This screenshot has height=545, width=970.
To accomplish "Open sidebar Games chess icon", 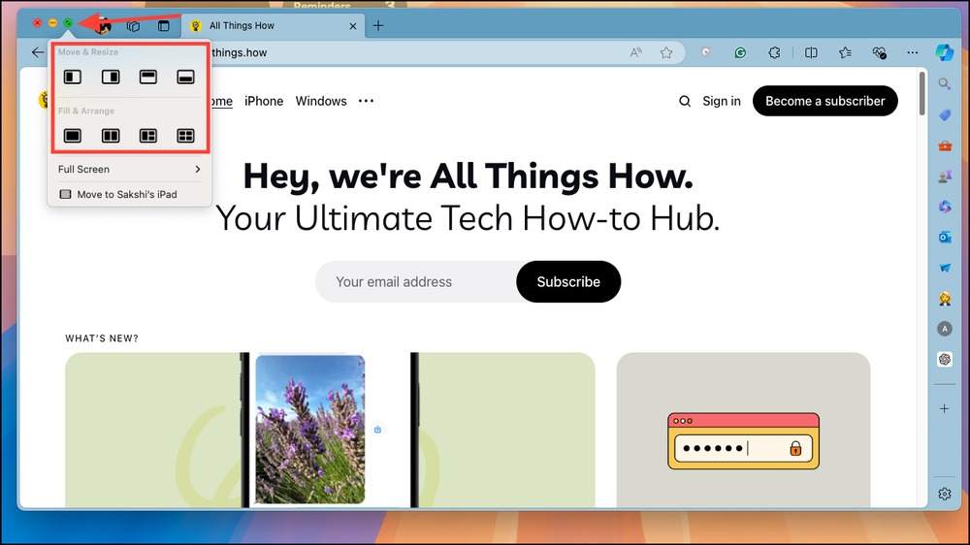I will click(944, 176).
